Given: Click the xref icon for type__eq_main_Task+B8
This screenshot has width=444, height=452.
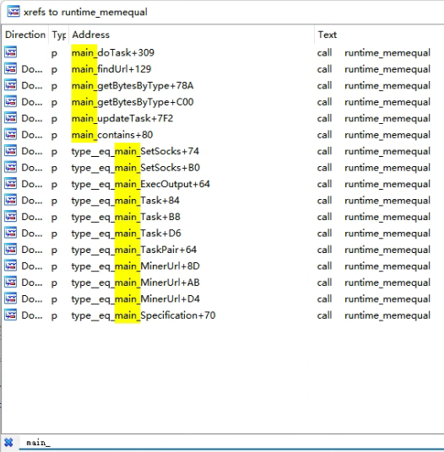Looking at the screenshot, I should [10, 217].
